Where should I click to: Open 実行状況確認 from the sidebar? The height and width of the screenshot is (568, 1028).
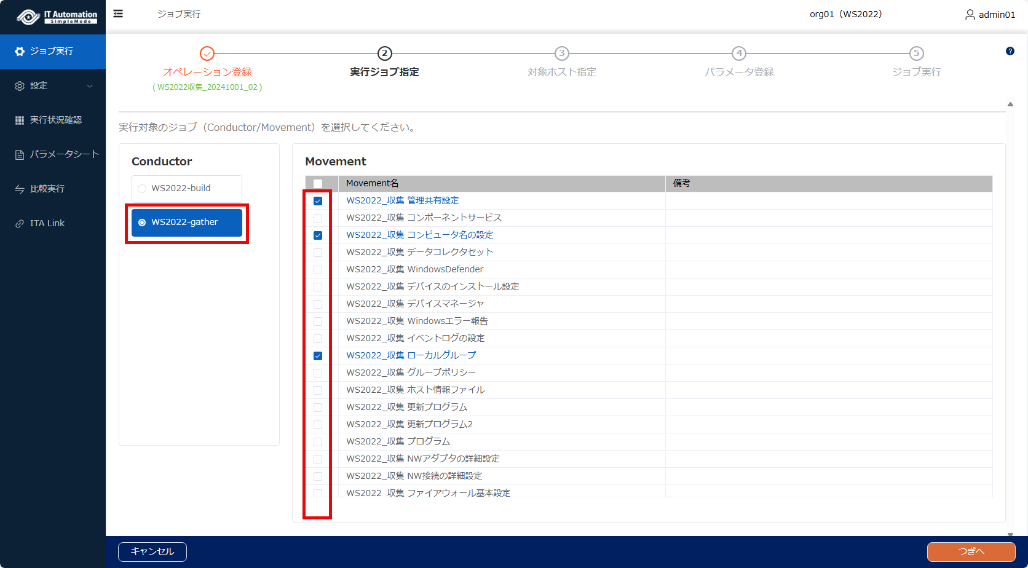coord(55,120)
